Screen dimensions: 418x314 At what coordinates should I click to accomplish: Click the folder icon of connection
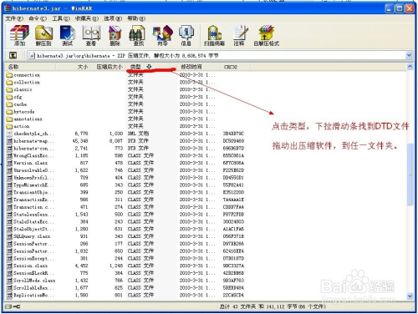9,75
